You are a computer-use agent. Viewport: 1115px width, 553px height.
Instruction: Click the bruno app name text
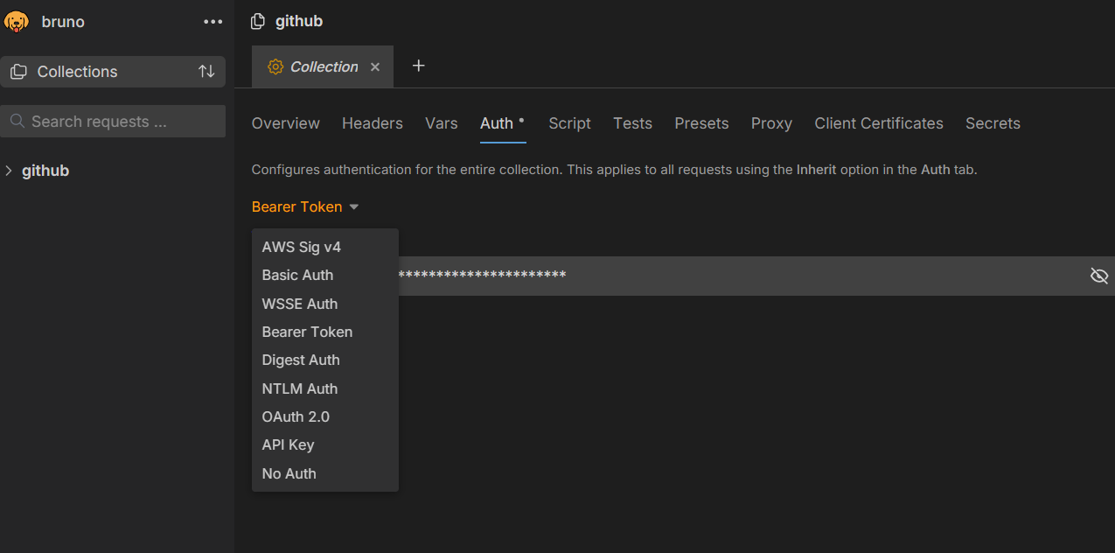click(x=63, y=22)
